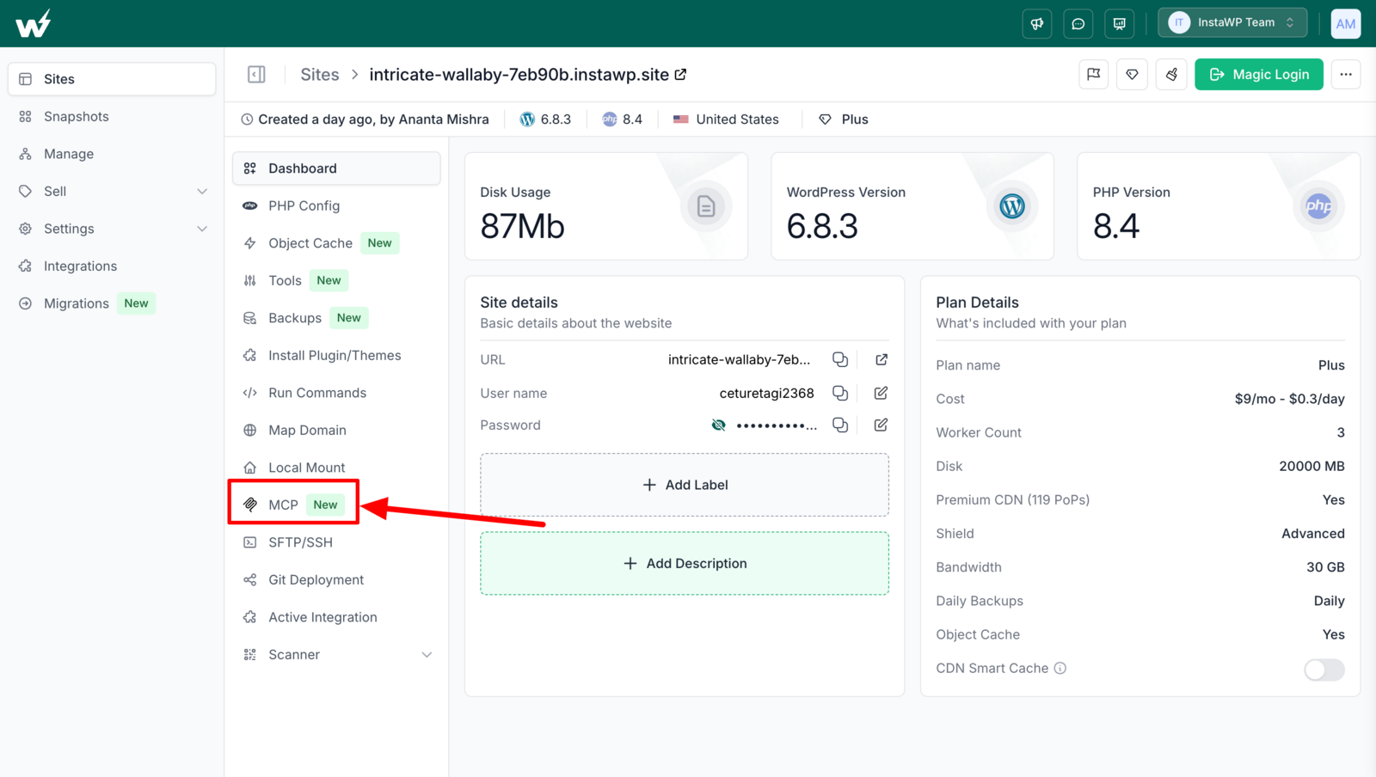Expand the Scanner submenu chevron

point(427,655)
